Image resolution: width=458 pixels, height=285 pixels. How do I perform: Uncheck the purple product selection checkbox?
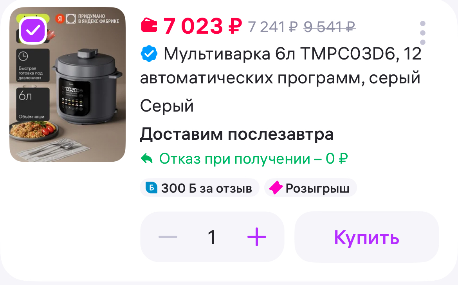[33, 30]
